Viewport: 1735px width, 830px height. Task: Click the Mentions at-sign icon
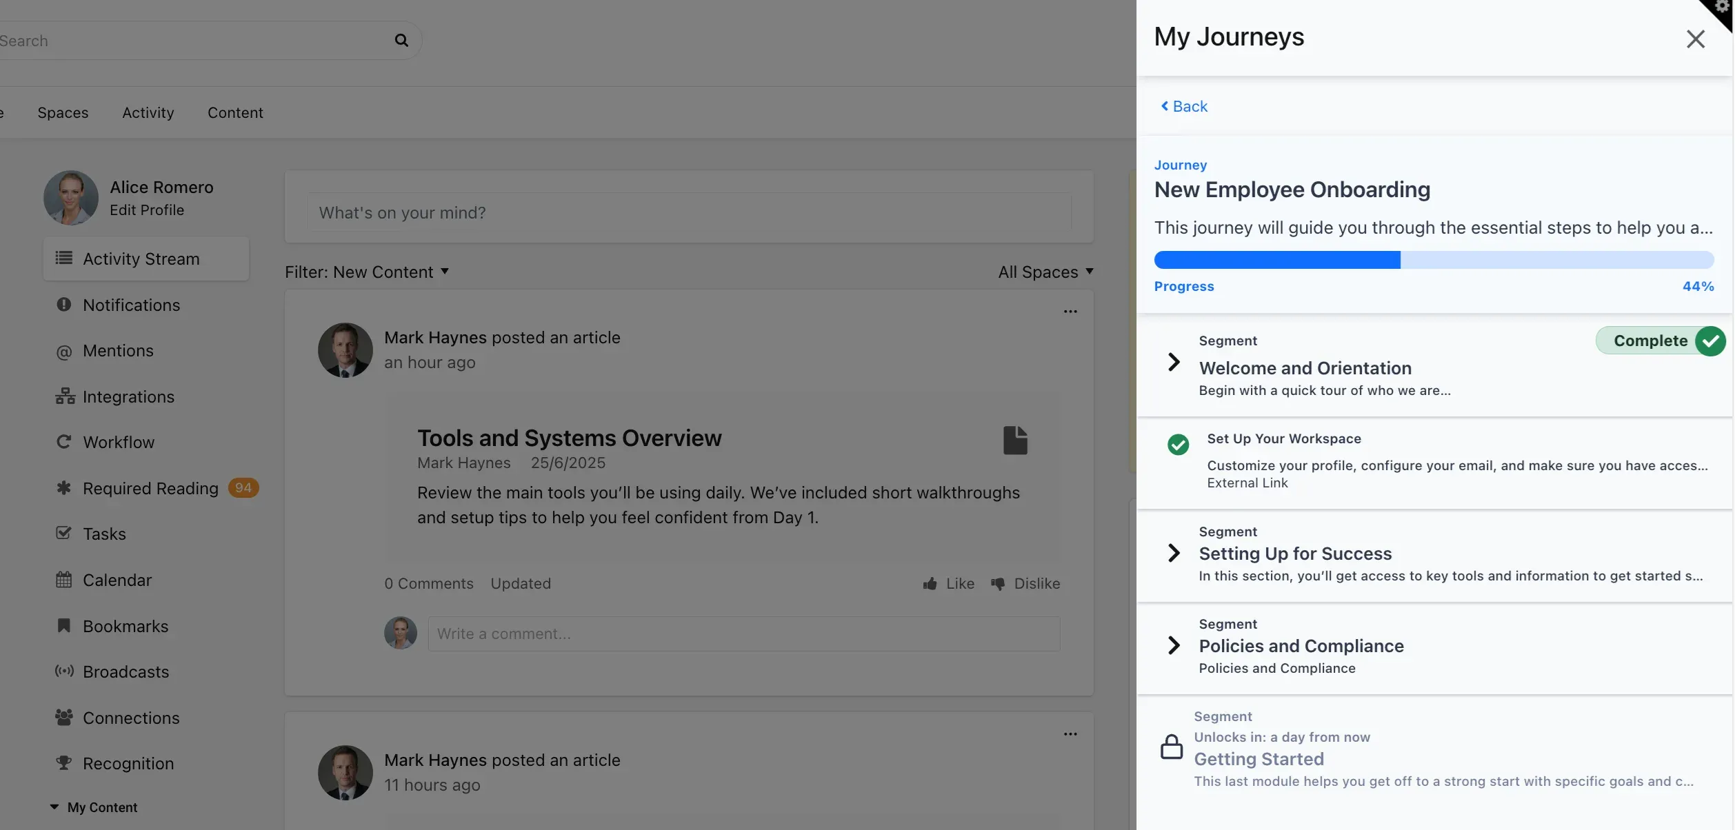coord(63,352)
